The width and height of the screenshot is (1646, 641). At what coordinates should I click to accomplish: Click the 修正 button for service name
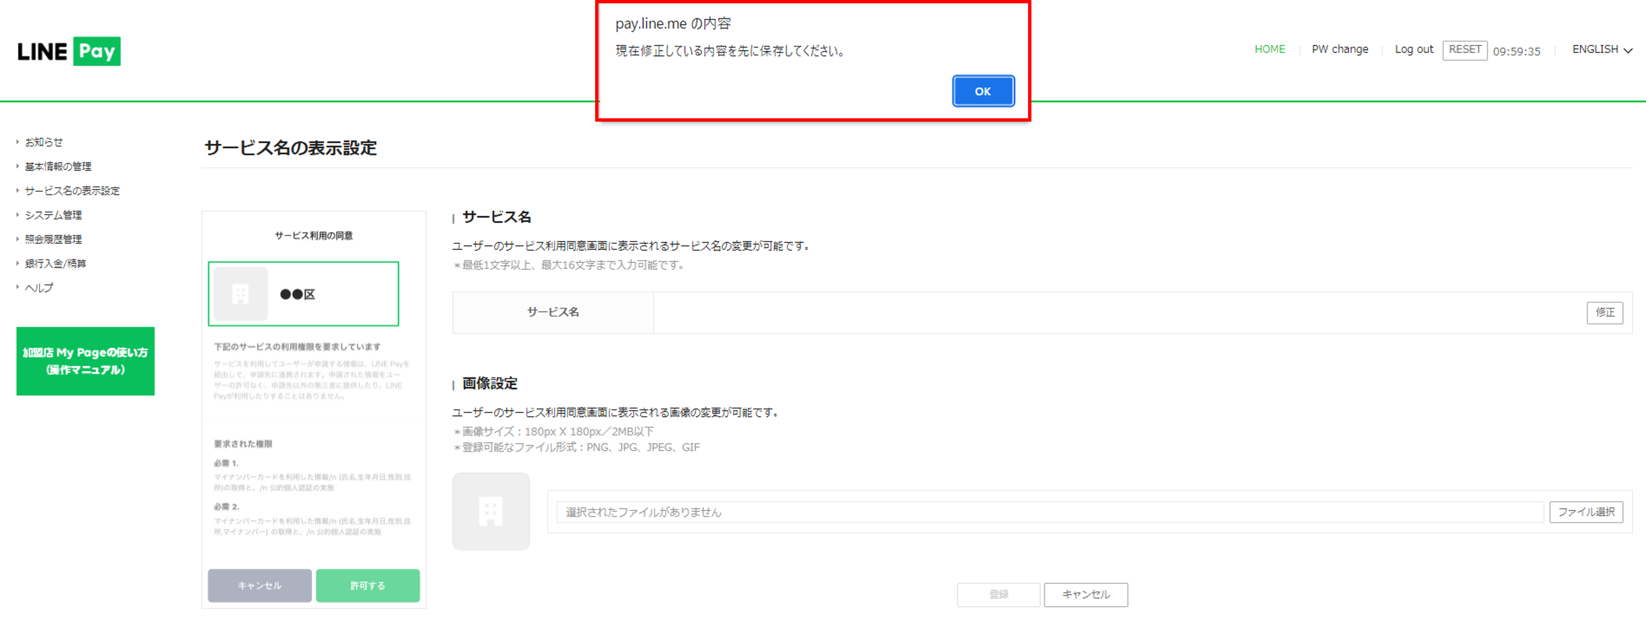click(1604, 312)
